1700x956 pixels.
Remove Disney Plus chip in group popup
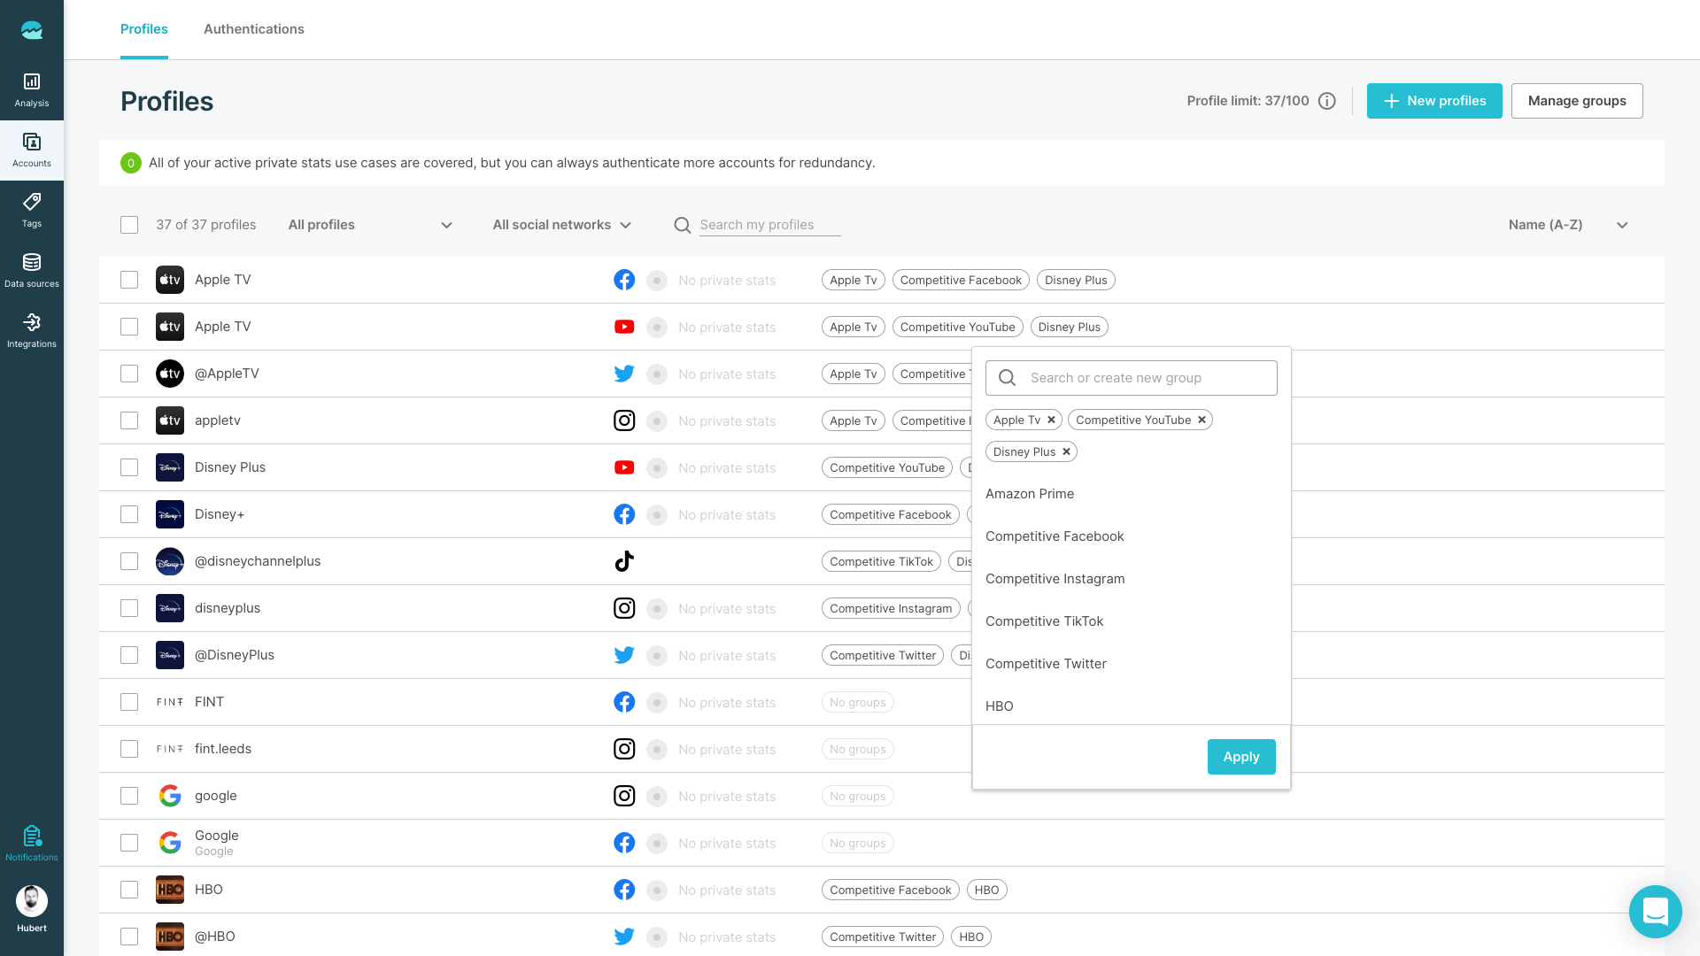pyautogui.click(x=1066, y=451)
